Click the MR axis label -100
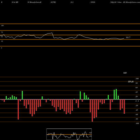 coord(137,123)
